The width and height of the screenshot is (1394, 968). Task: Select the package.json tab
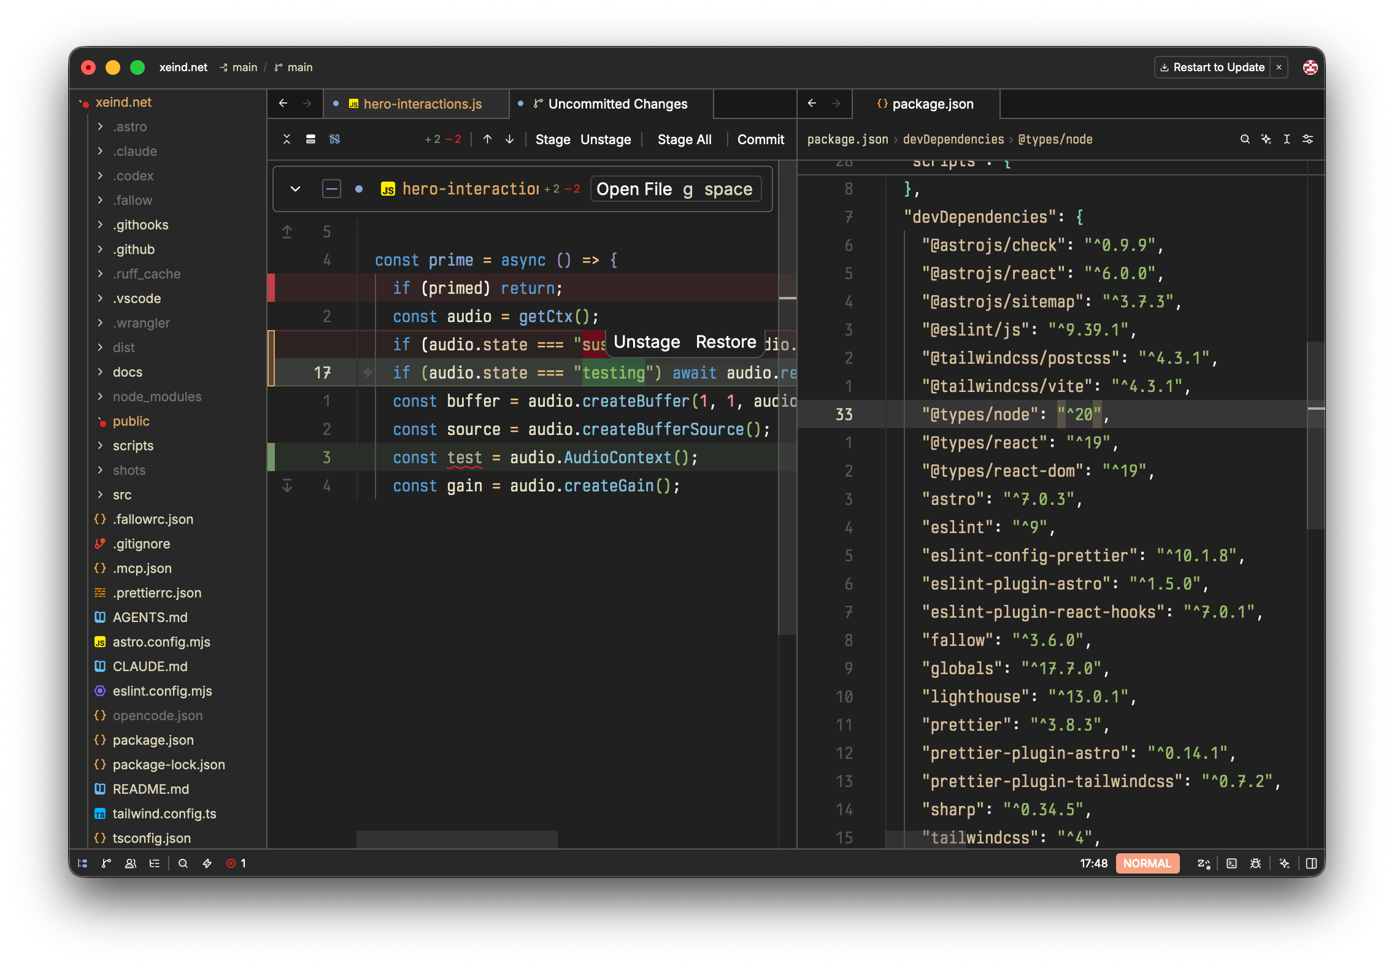click(x=925, y=104)
